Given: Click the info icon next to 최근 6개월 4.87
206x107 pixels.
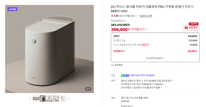Looking at the screenshot, I should pos(135,16).
